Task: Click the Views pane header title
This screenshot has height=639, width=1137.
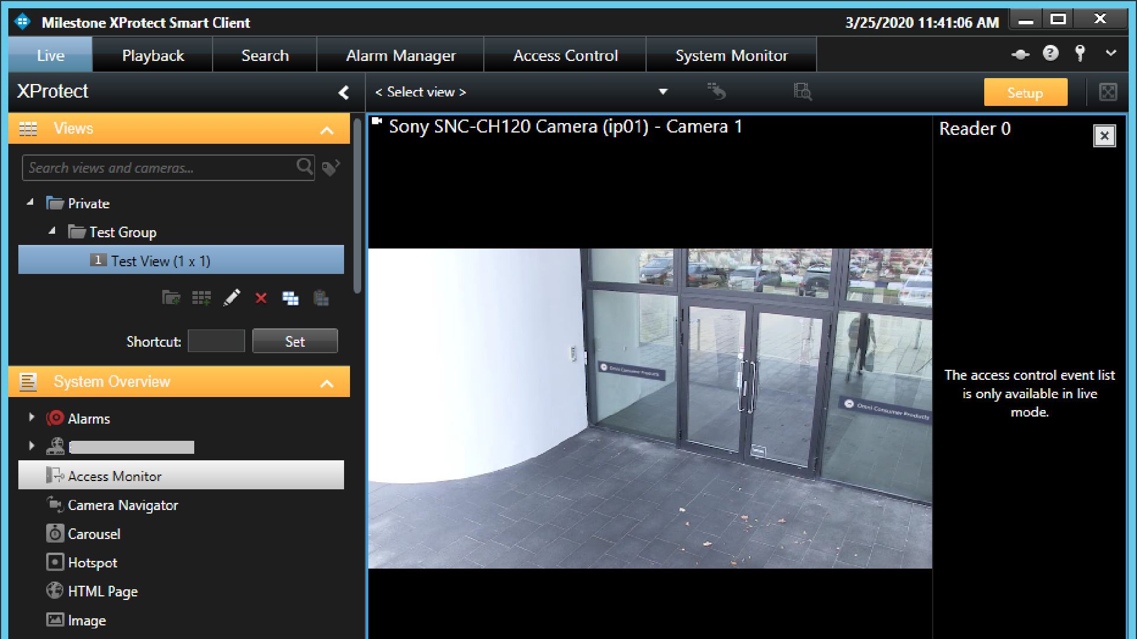Action: [x=73, y=128]
